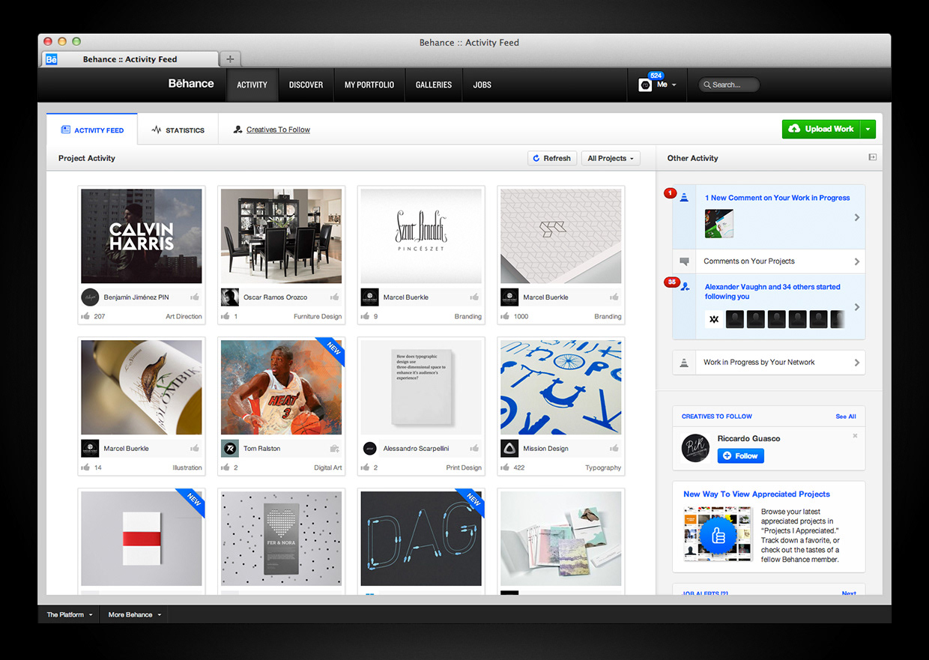Click the comments speech bubble icon
Image resolution: width=929 pixels, height=660 pixels.
point(683,261)
